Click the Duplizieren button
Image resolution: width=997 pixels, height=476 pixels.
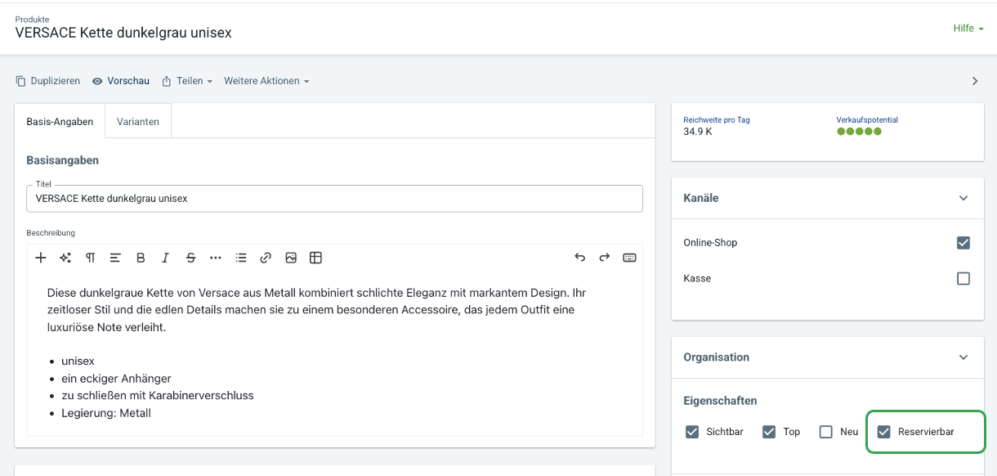(x=48, y=81)
